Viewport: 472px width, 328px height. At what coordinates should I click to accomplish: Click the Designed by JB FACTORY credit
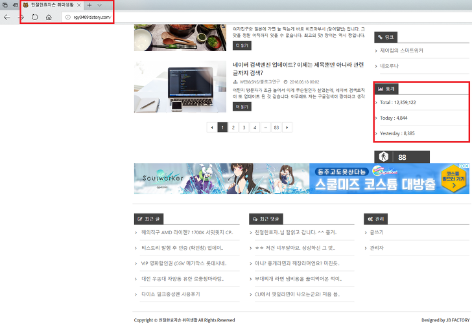pyautogui.click(x=445, y=320)
